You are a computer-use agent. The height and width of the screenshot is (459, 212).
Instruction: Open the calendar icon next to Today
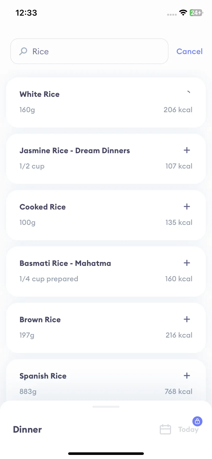pos(165,429)
